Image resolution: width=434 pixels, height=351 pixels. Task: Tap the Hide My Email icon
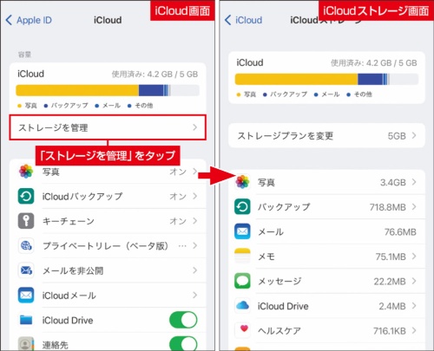coord(26,270)
